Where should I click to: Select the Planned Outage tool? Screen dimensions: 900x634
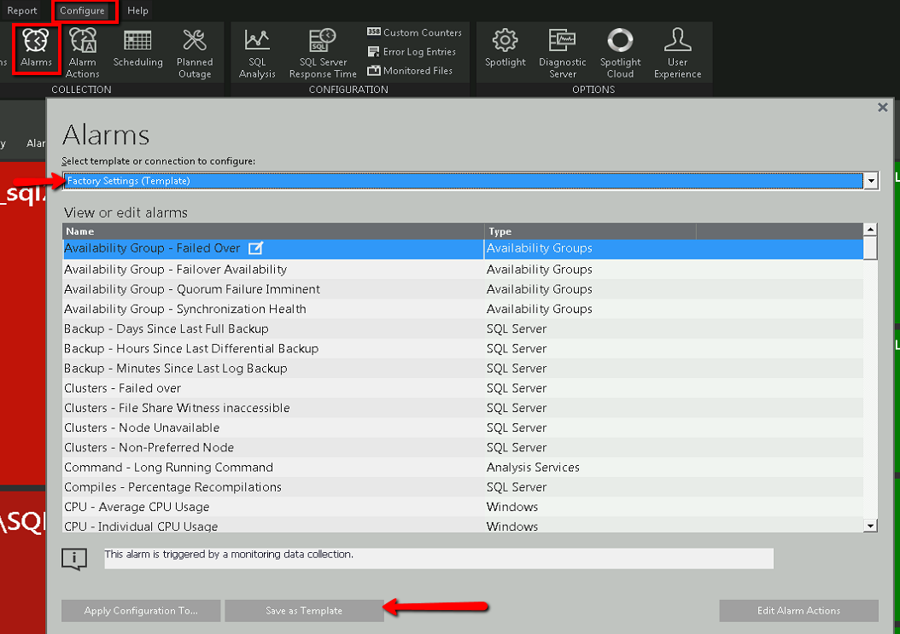[x=195, y=51]
